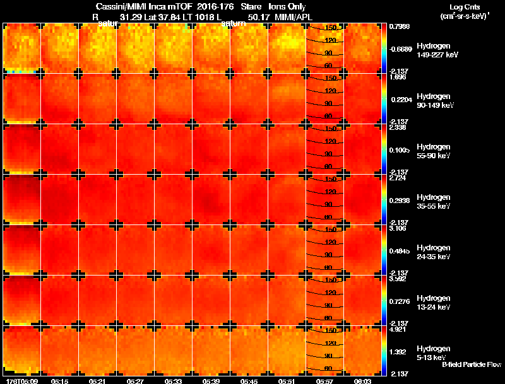The image size is (505, 384).
Task: Click the 'MIMI/APL' credit text
Action: coord(293,18)
